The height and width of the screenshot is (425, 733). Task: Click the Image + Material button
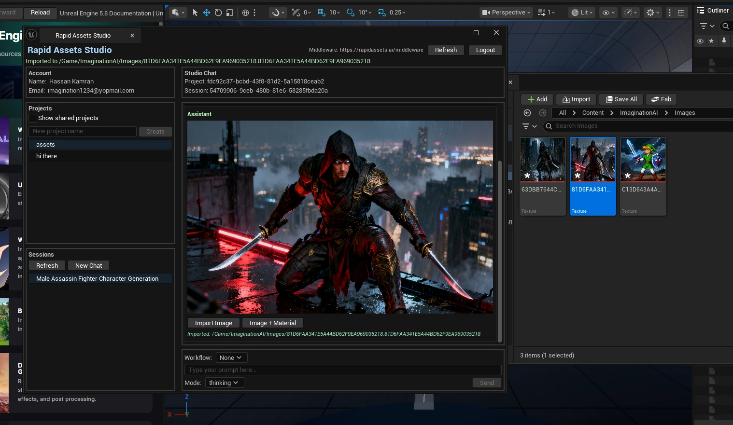[x=273, y=323]
